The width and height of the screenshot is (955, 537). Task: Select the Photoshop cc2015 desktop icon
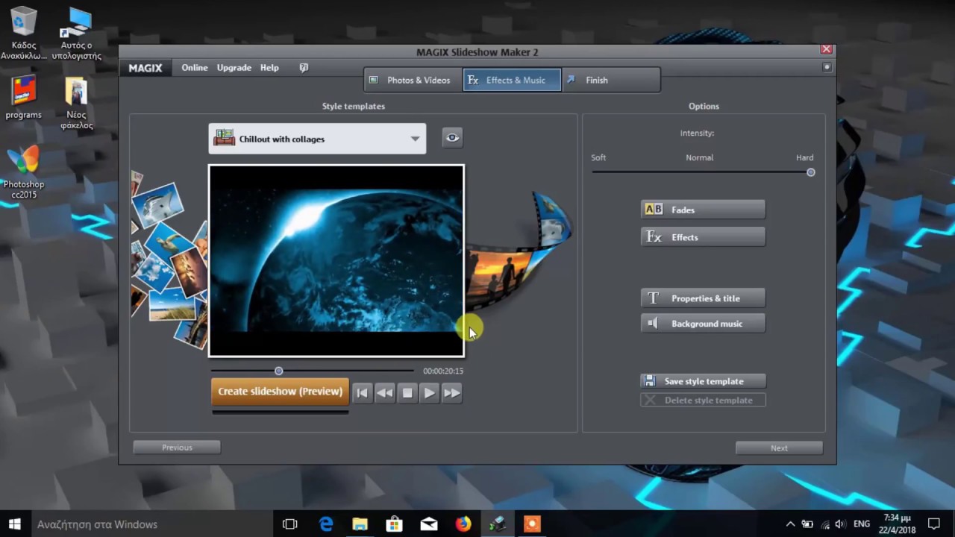tap(24, 172)
